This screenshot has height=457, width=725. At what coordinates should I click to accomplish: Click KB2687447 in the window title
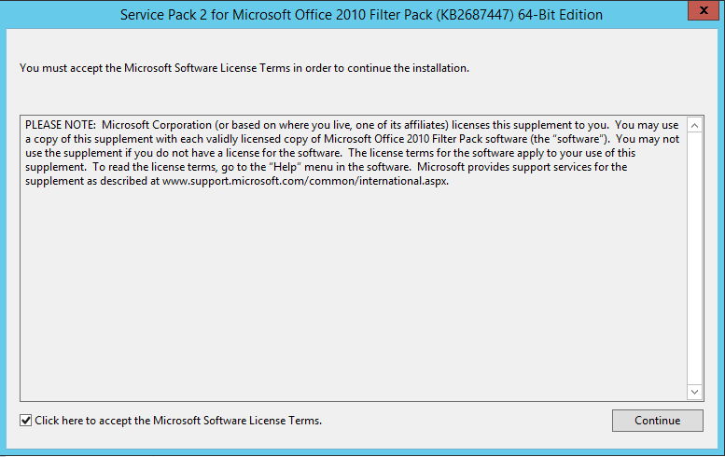[474, 15]
